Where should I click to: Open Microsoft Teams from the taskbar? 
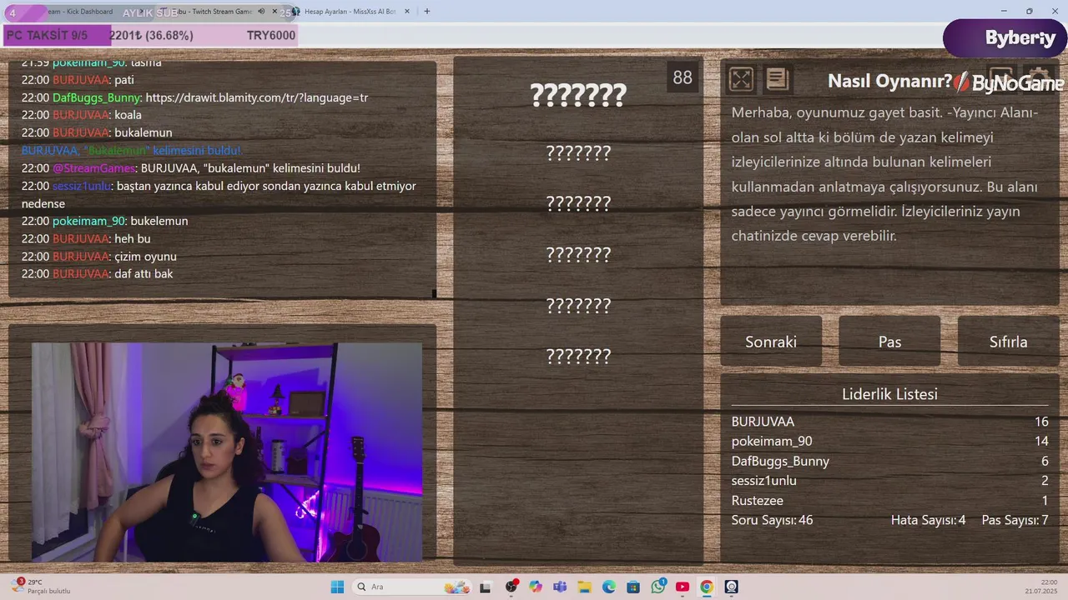[560, 587]
